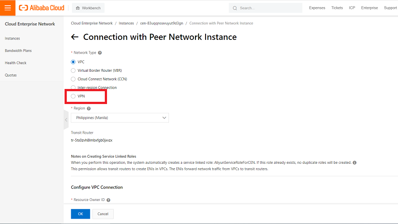Click the back arrow beside page title
The height and width of the screenshot is (224, 398).
(75, 37)
